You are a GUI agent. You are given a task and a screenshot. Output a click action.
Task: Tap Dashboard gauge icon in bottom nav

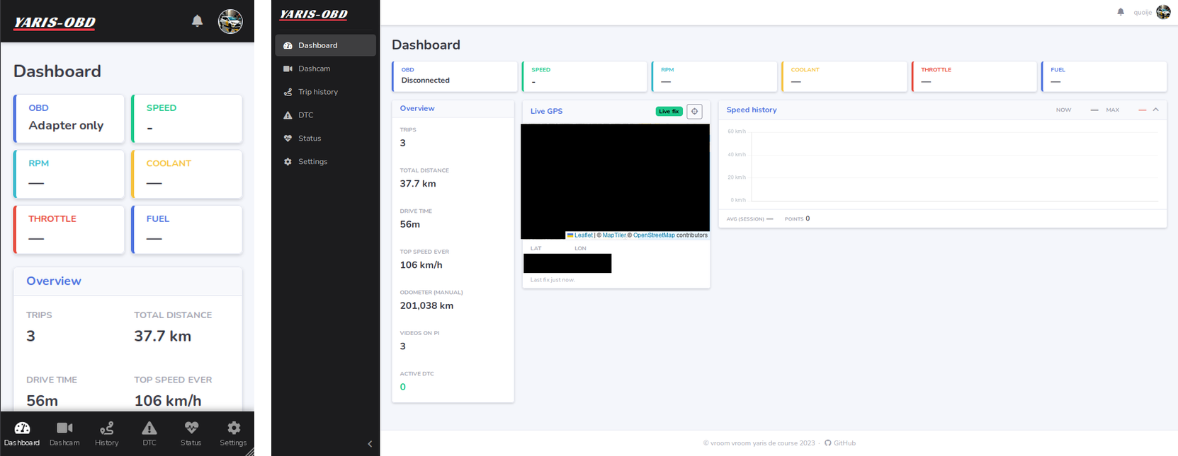coord(22,428)
